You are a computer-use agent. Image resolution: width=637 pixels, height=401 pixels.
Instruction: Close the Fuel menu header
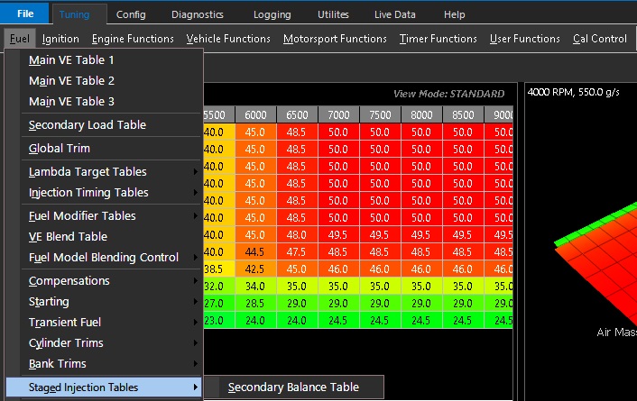coord(20,39)
